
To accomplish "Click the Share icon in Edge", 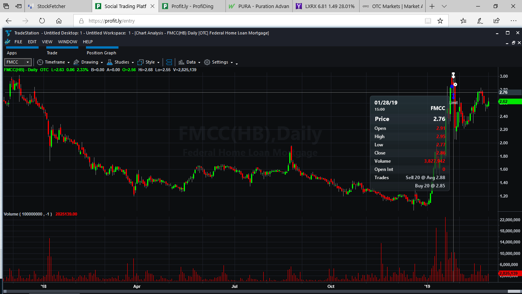I will [x=496, y=21].
